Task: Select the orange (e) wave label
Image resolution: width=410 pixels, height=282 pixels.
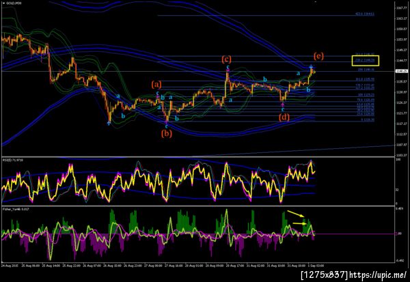Action: (x=318, y=56)
